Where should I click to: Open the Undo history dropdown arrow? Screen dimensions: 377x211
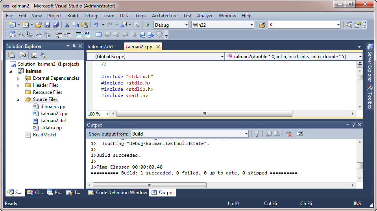103,25
